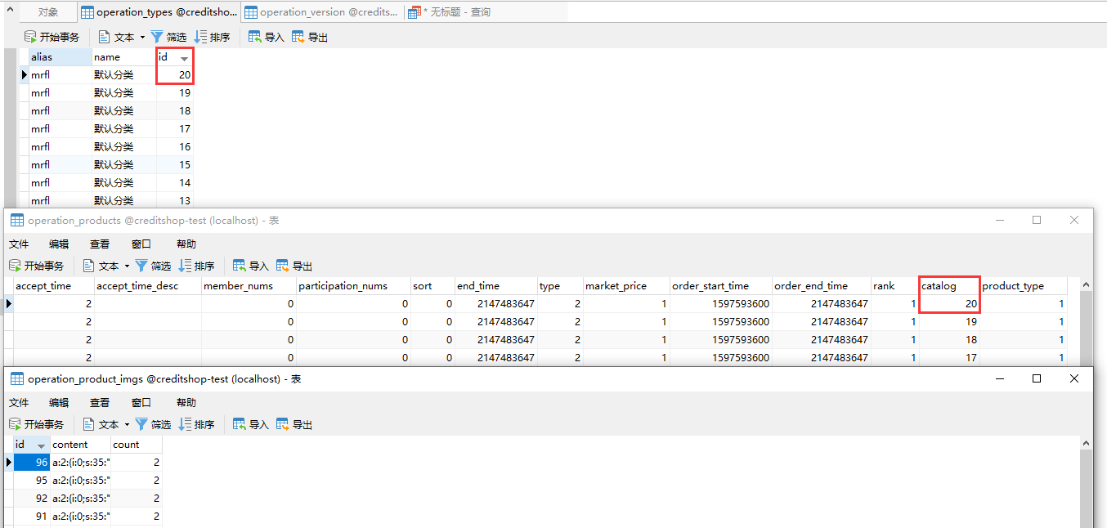Click operation_products window vertical scrollbar

pyautogui.click(x=1086, y=327)
